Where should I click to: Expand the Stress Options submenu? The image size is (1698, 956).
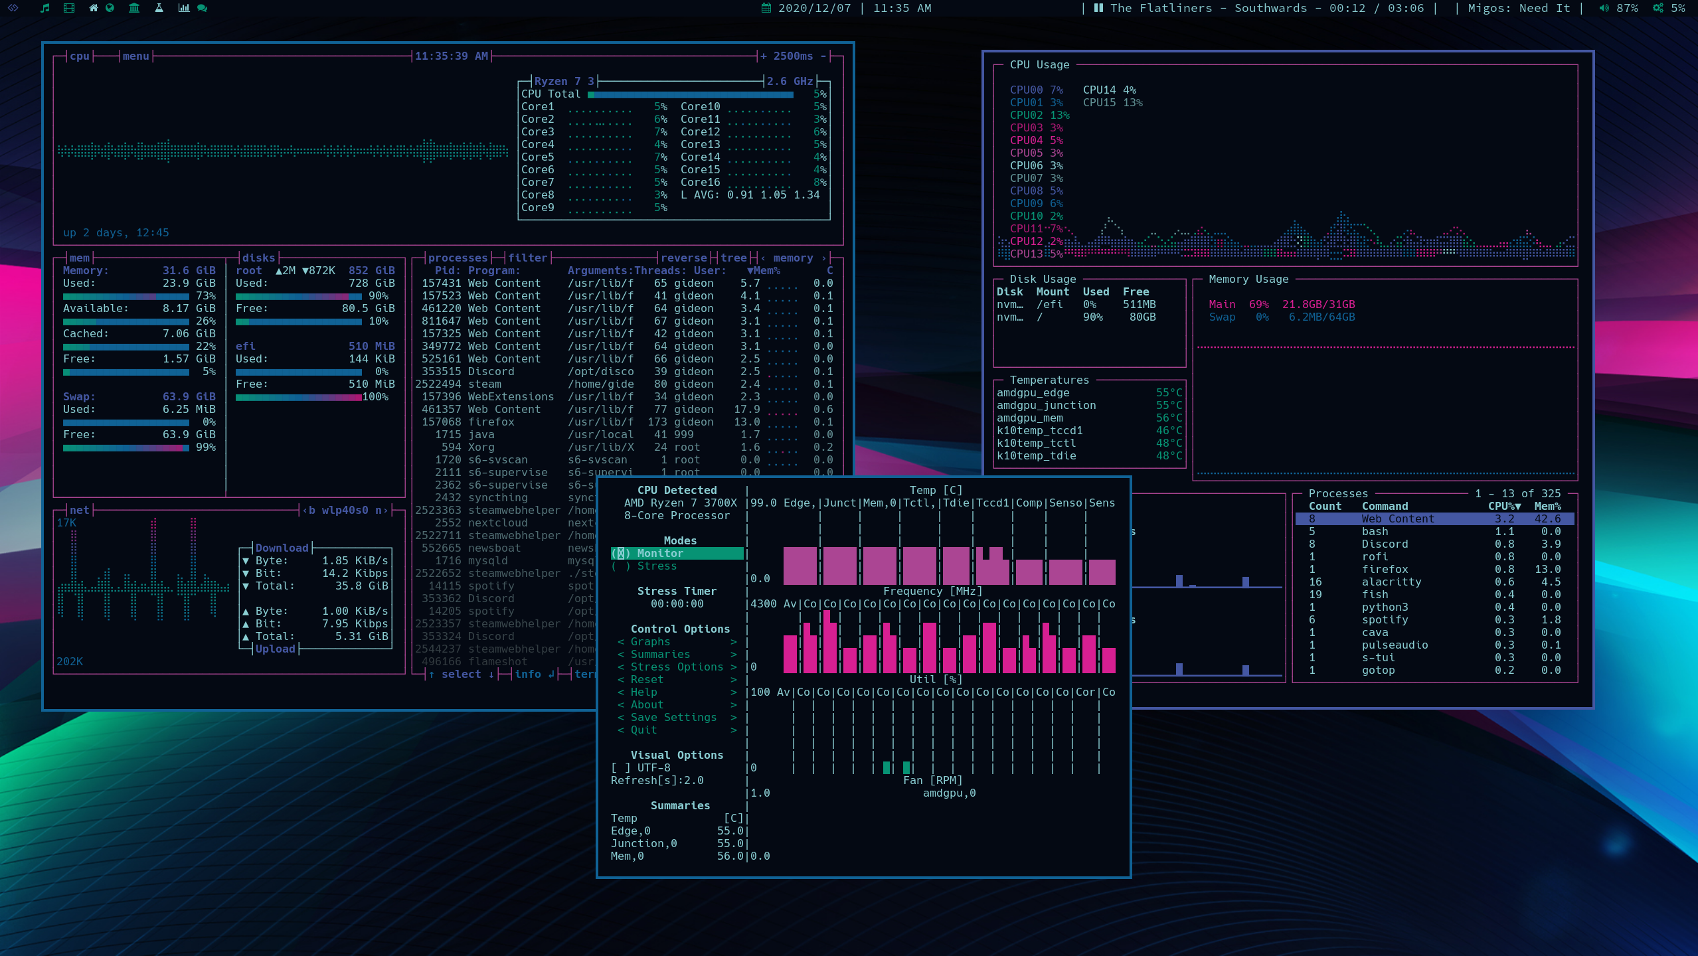(x=676, y=667)
